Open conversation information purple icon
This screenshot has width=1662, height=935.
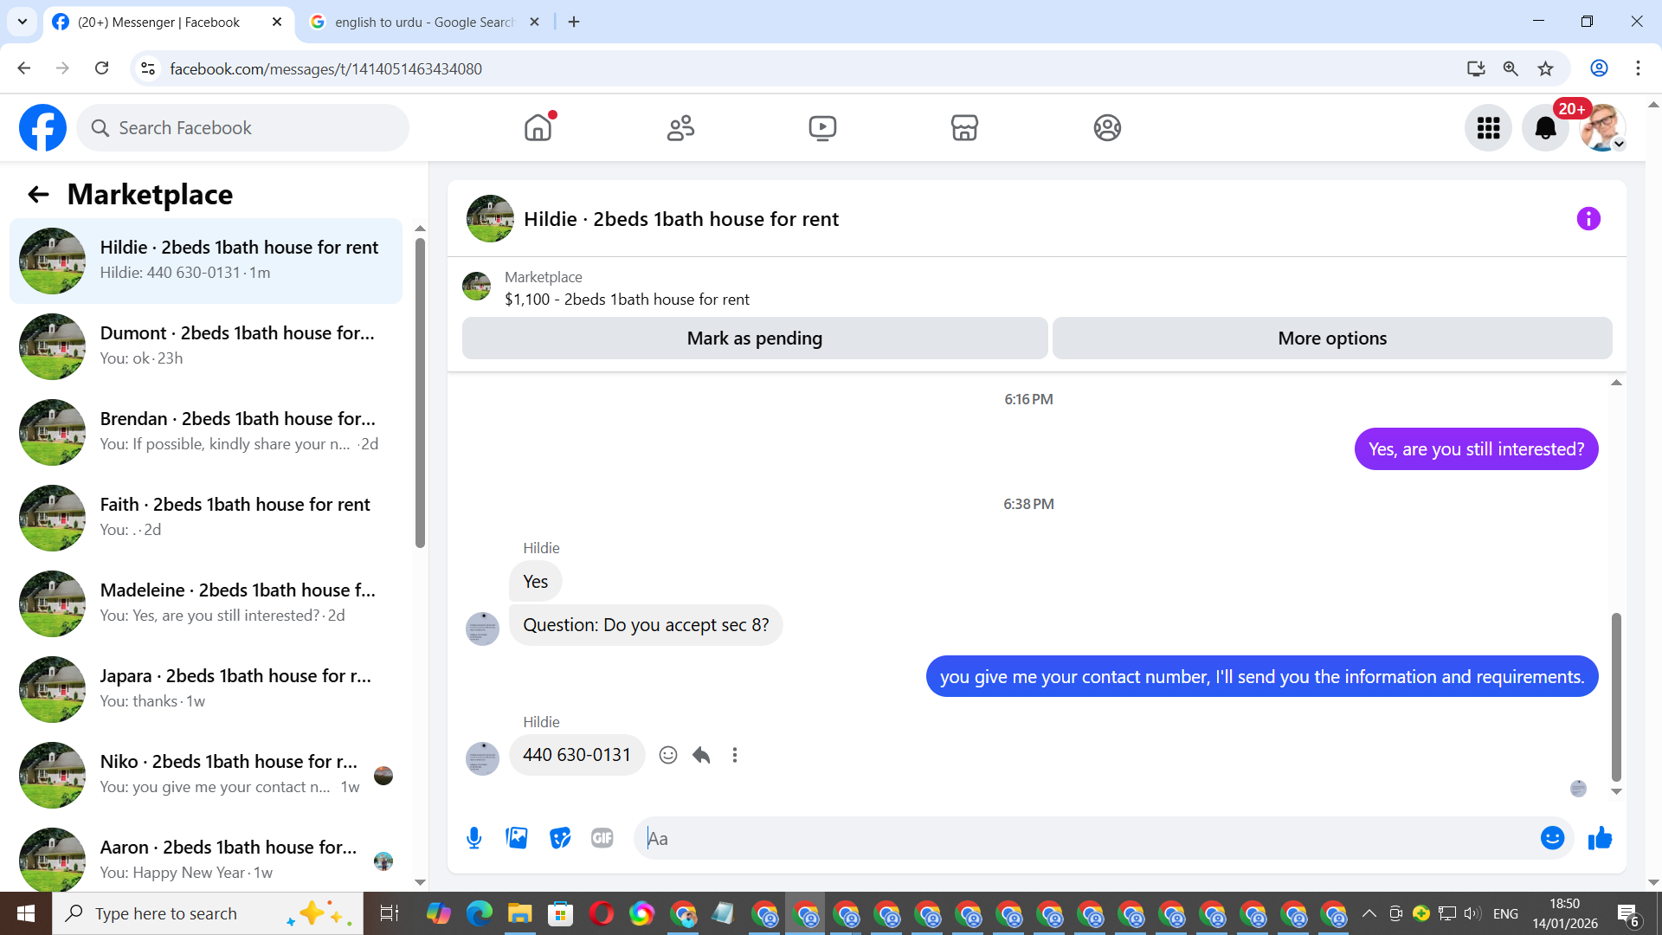click(1588, 219)
